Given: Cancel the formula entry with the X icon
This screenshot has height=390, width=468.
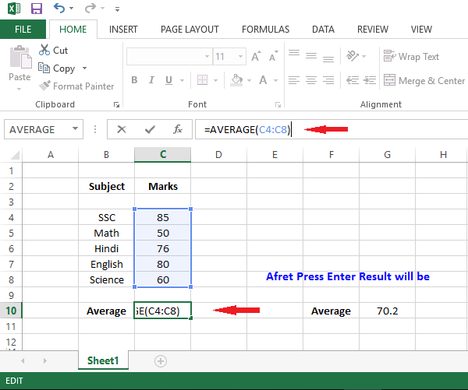Looking at the screenshot, I should tap(122, 129).
